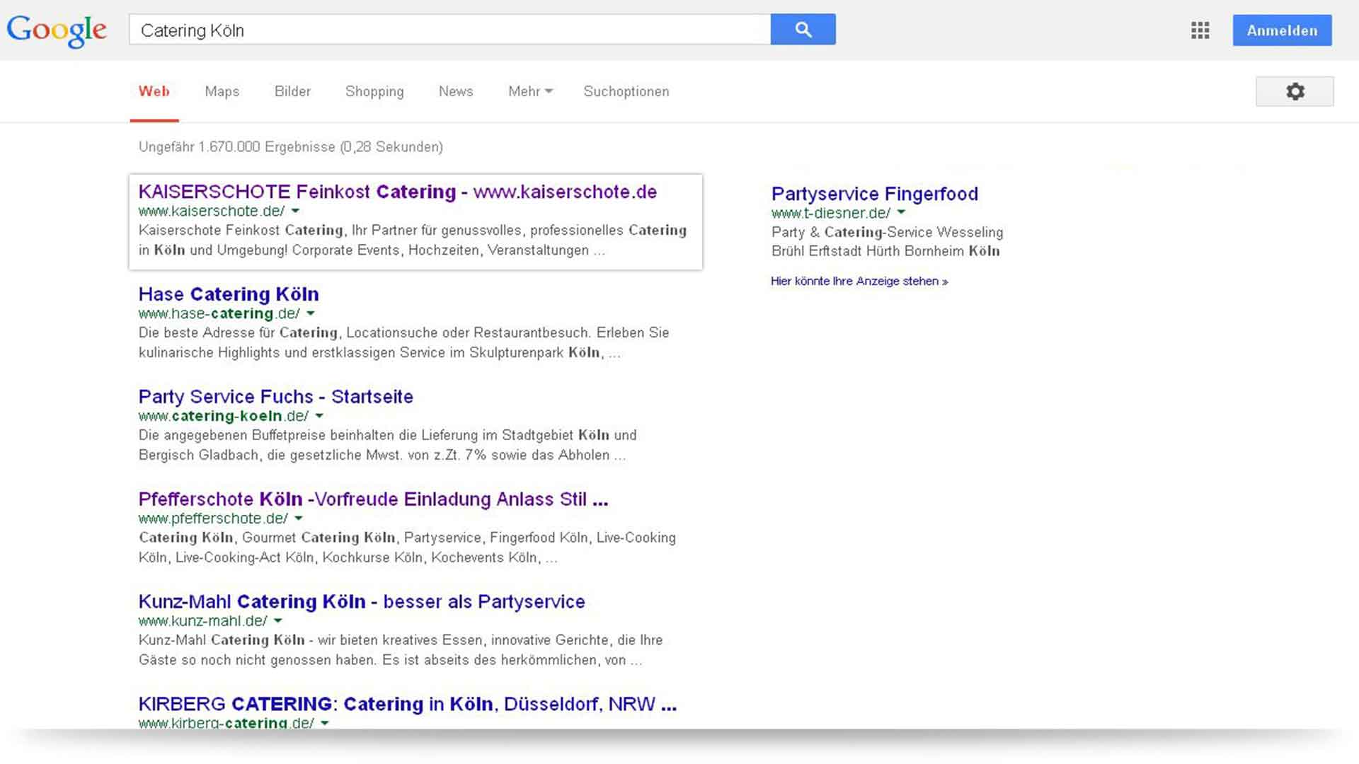Expand the Mehr dropdown
The image size is (1359, 764).
click(530, 91)
